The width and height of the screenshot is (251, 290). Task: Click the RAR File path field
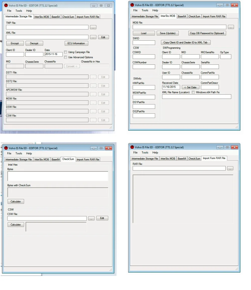pyautogui.click(x=179, y=168)
